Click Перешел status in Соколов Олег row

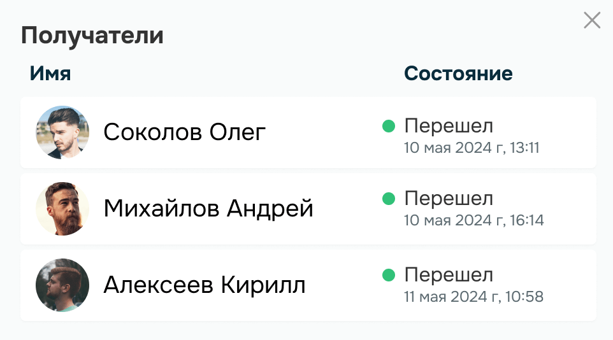coord(449,125)
